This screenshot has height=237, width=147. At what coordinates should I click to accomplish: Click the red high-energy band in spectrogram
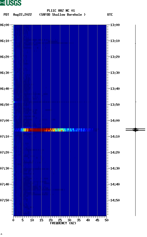[36, 130]
